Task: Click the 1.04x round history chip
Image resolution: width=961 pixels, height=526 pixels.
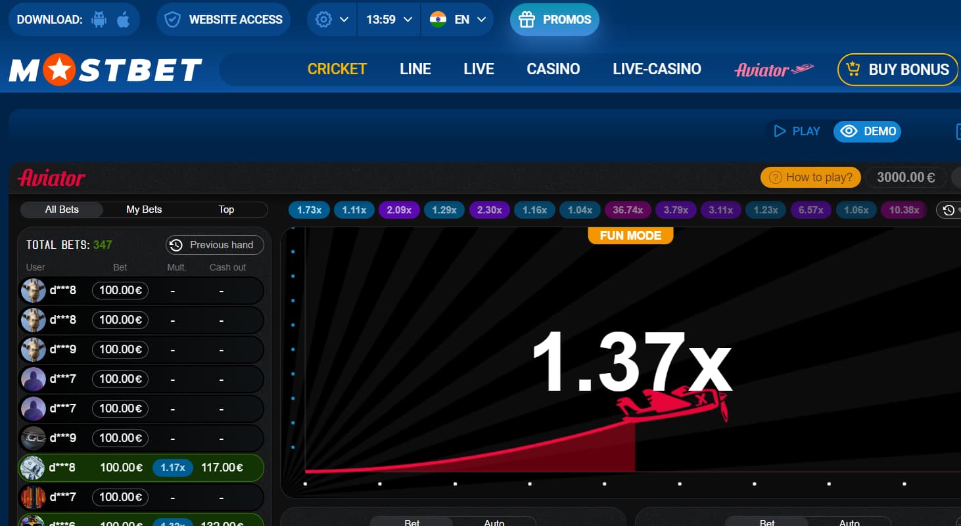Action: [x=580, y=210]
